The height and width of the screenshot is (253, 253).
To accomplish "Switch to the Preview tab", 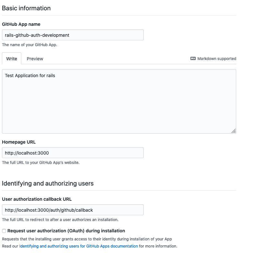I will [35, 59].
